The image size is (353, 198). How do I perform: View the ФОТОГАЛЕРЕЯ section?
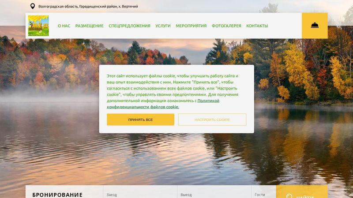(x=226, y=26)
